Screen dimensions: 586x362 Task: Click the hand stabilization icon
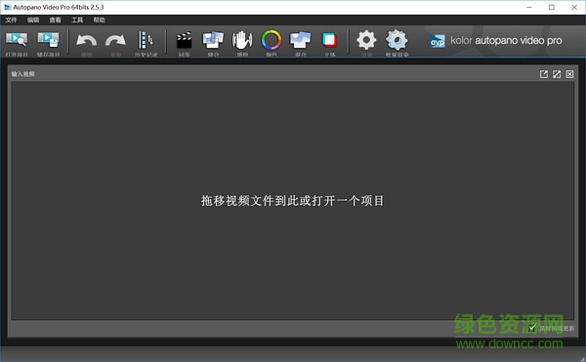(x=242, y=40)
